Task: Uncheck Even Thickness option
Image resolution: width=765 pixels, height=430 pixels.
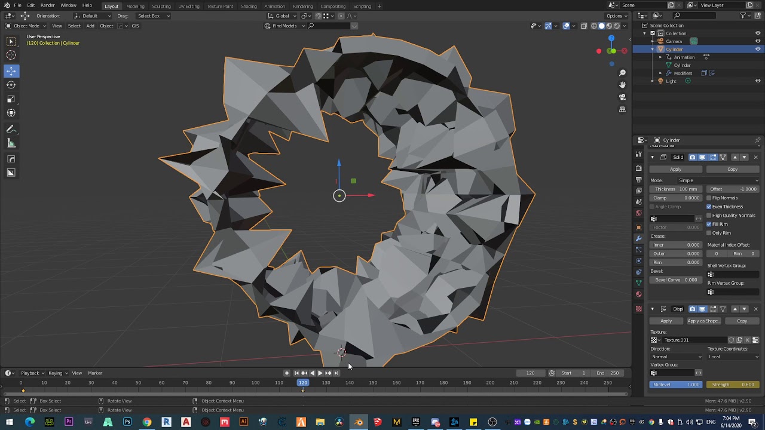Action: [709, 207]
